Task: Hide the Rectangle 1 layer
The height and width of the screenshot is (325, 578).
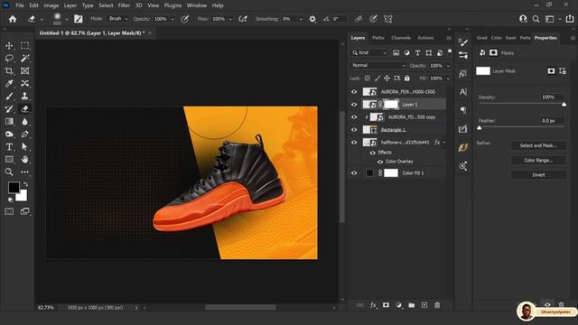Action: (354, 130)
